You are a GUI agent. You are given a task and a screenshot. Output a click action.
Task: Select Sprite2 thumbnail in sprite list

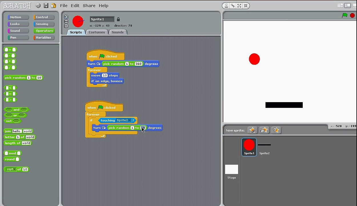264,147
